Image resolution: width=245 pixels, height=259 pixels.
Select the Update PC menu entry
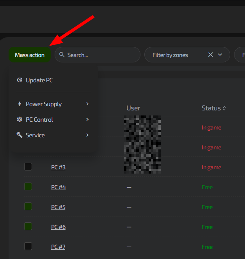click(x=39, y=80)
